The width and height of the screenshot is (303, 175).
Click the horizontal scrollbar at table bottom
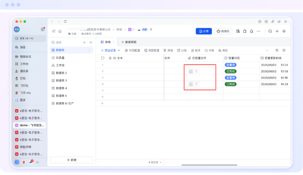pos(209,165)
